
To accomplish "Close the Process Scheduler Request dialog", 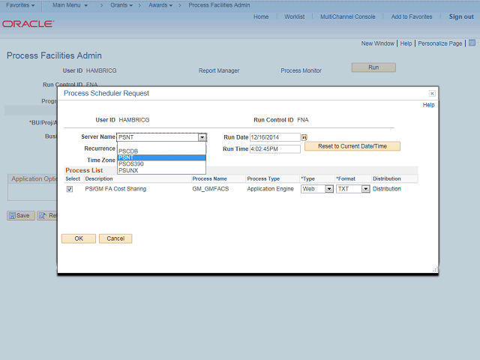I will tap(432, 93).
